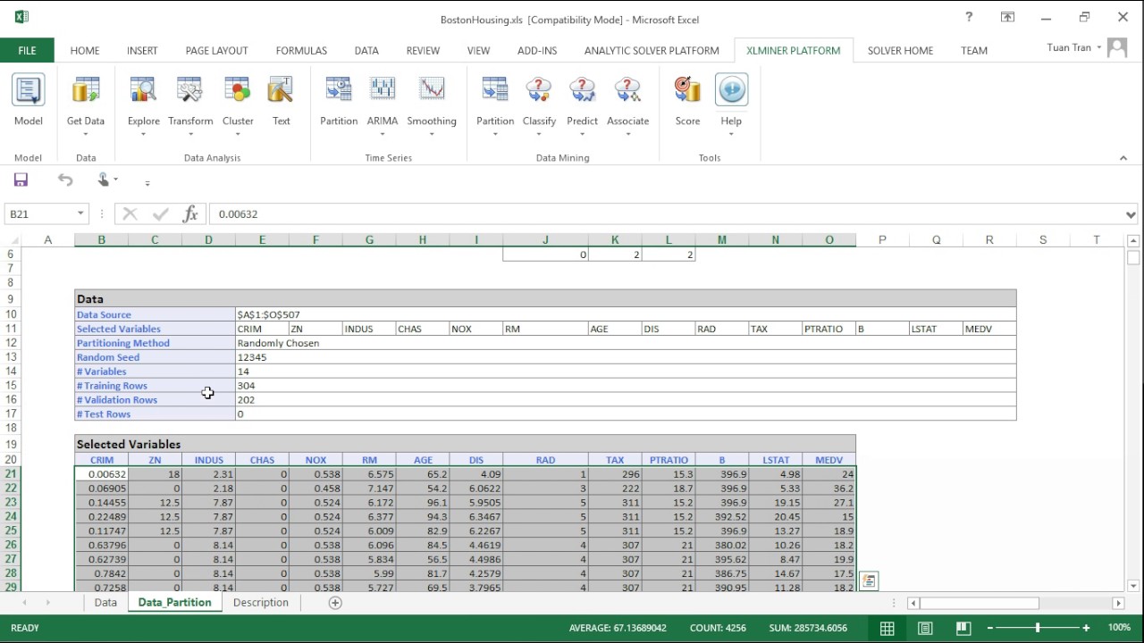Open Ribbon Display Options
1144x643 pixels.
(x=1007, y=17)
